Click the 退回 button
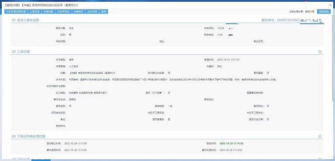The height and width of the screenshot is (161, 335). point(104,11)
